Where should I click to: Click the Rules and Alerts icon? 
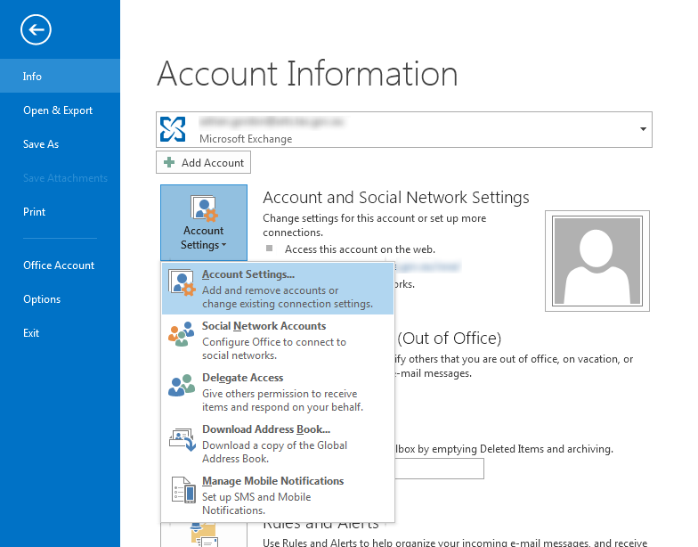tap(204, 535)
